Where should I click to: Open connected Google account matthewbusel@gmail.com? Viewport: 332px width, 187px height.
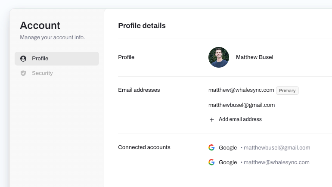point(259,148)
